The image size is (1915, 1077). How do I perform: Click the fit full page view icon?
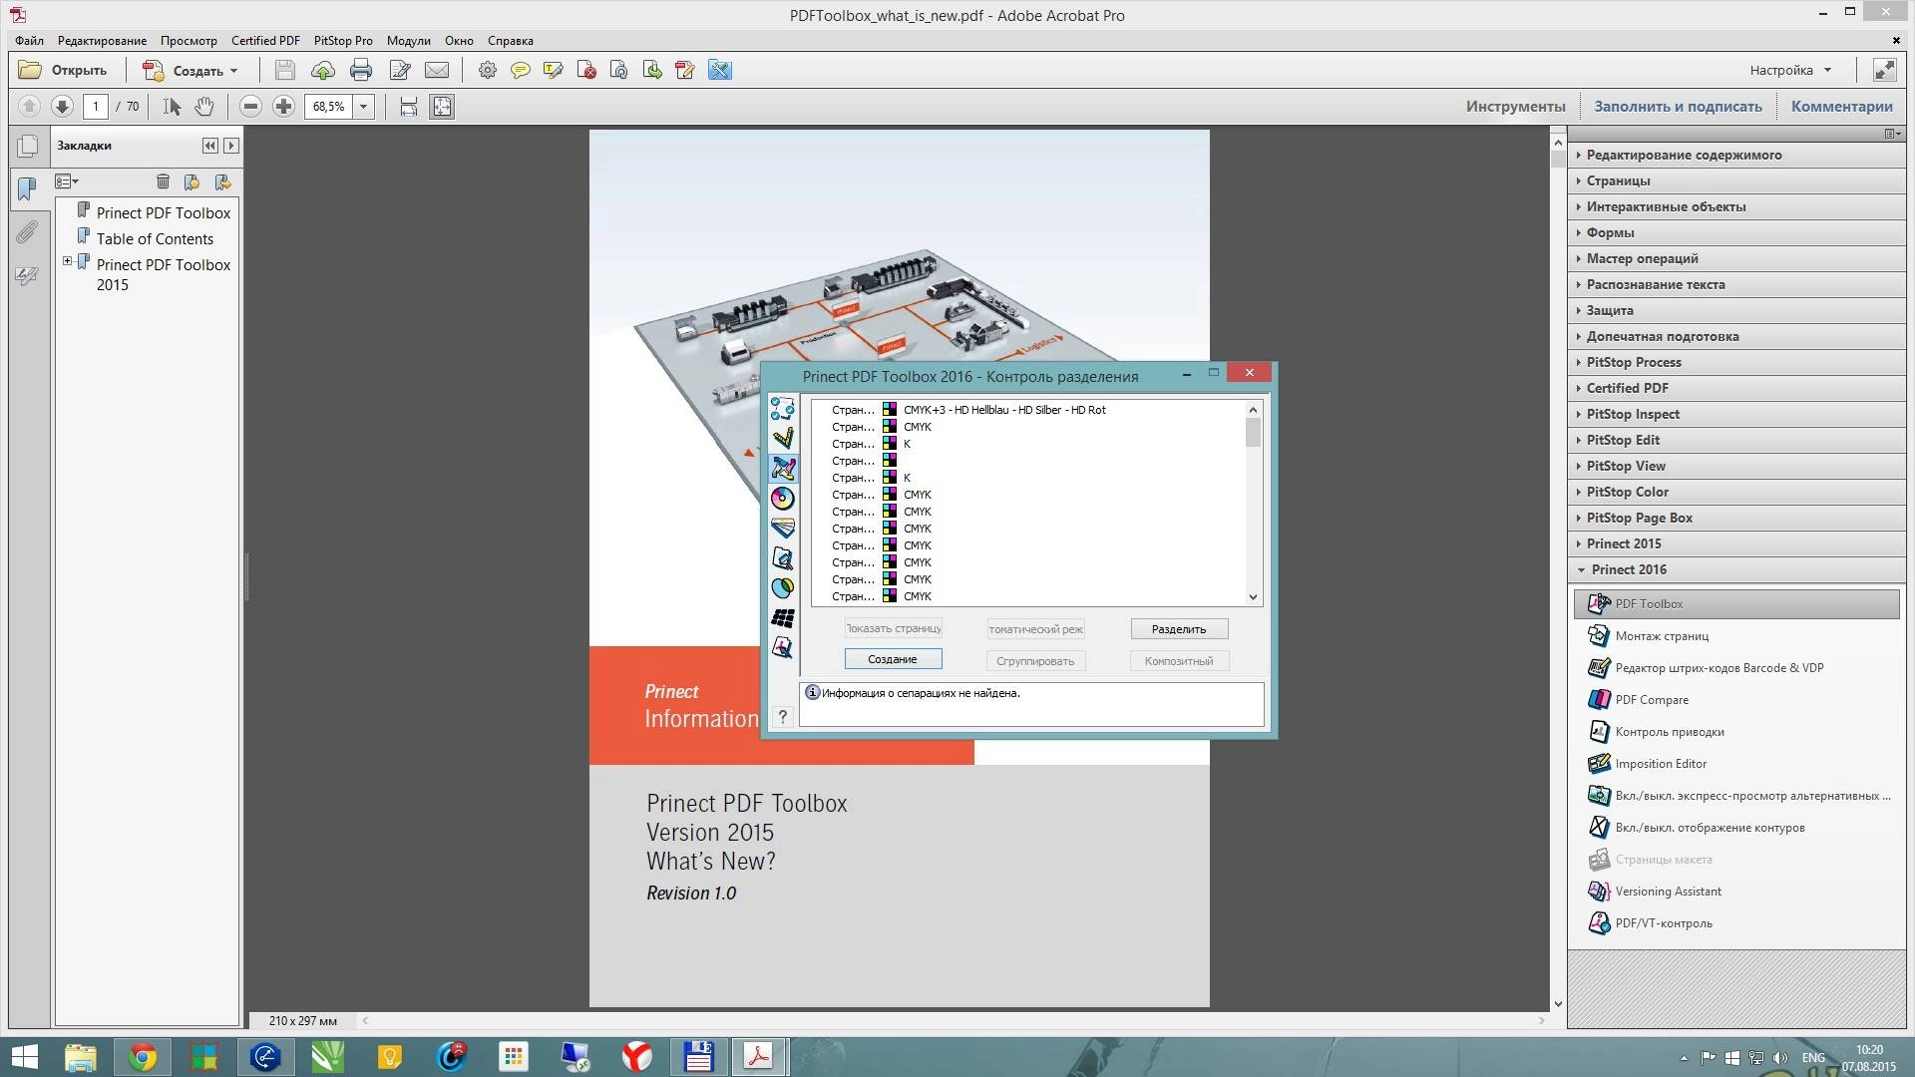(442, 106)
